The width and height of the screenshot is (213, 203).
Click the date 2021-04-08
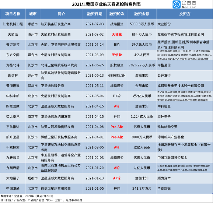(x=95, y=127)
